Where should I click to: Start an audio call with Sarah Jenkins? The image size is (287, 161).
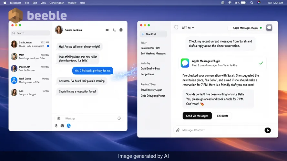(x=114, y=30)
